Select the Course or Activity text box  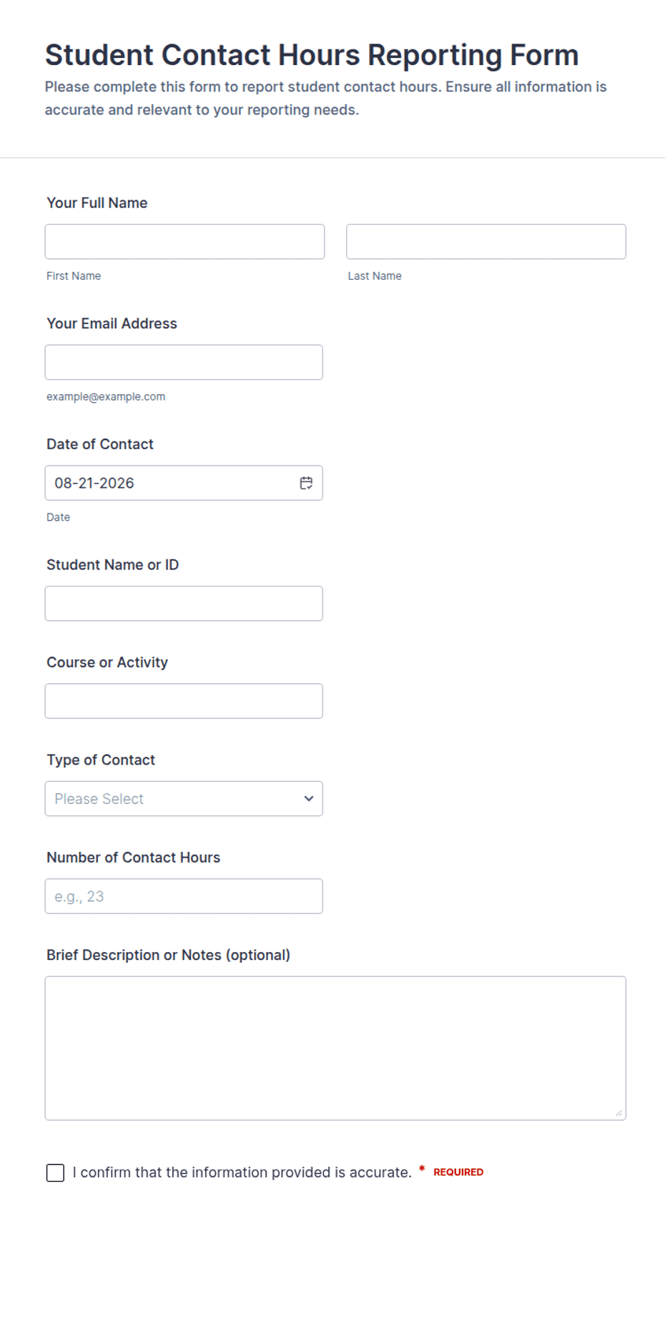184,701
